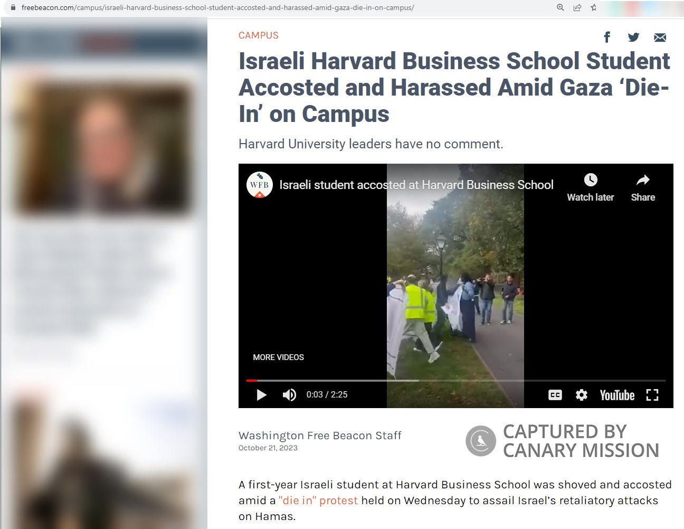
Task: Open video settings gear menu
Action: tap(582, 395)
